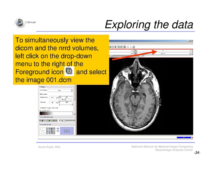Screen dimensions: 218x169
Task: Open the Color Select drop-down showing Grey
Action: coord(60,90)
